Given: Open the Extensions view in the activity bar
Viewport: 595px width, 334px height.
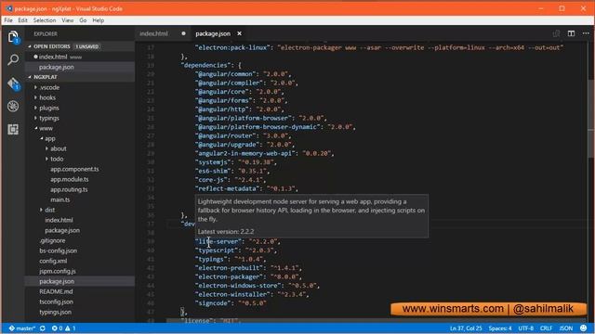Looking at the screenshot, I should (13, 130).
